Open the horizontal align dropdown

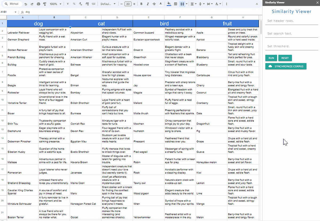193,4
